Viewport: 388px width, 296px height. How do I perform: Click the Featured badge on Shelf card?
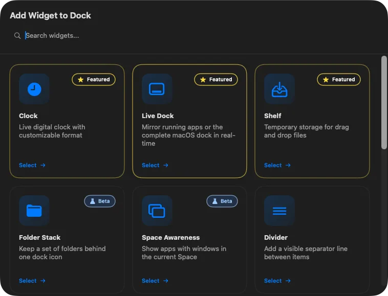pyautogui.click(x=339, y=80)
